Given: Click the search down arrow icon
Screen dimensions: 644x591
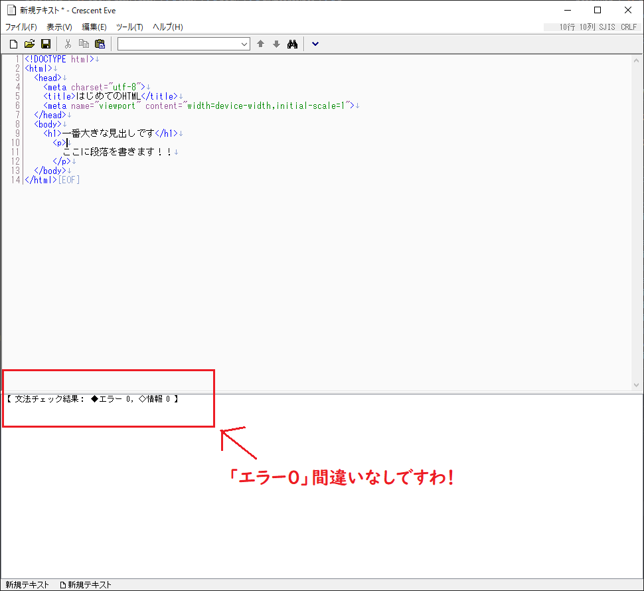Looking at the screenshot, I should coord(276,44).
